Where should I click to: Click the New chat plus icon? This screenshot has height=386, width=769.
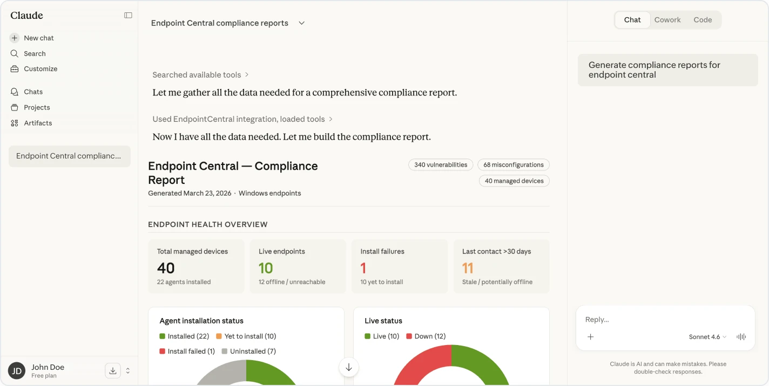pos(15,38)
